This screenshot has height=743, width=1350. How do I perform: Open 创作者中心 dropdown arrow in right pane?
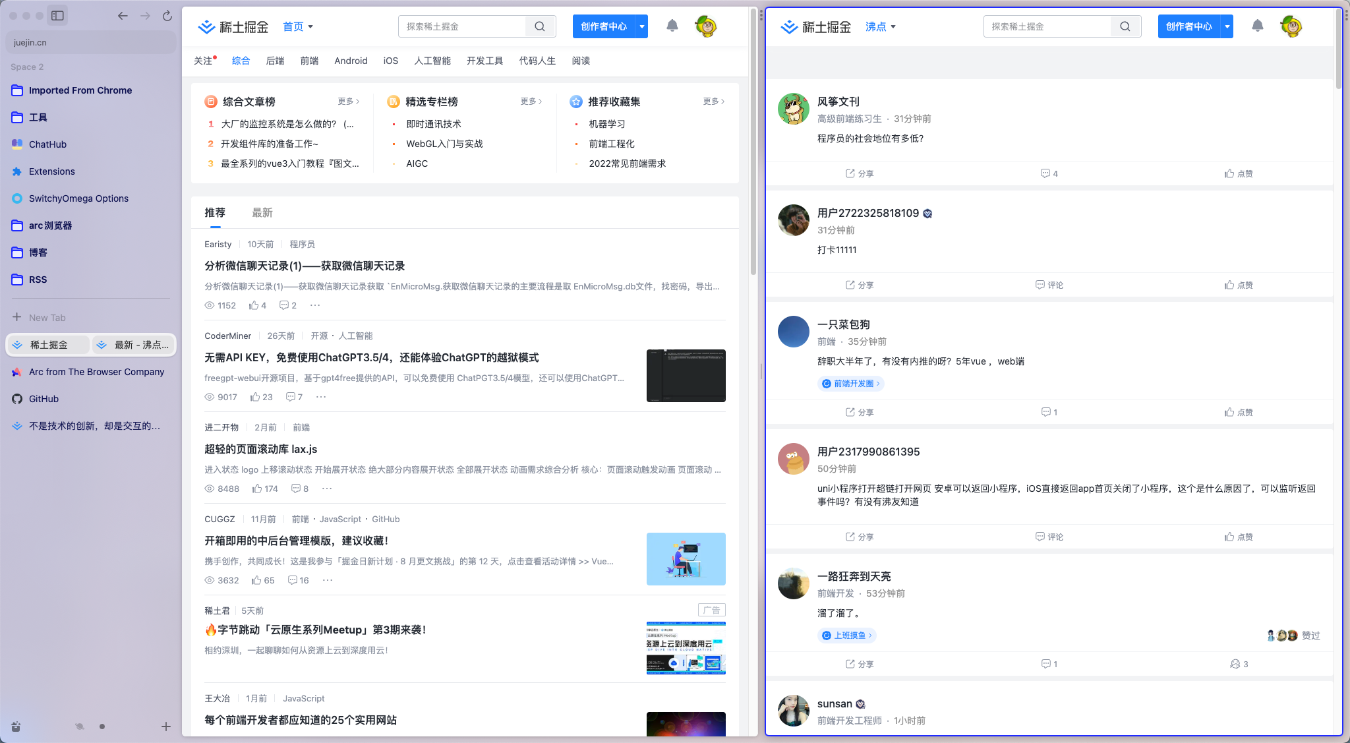1227,26
